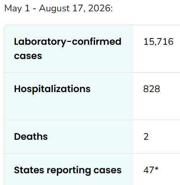Click the 'H' of Hospitalizations label

(18, 89)
